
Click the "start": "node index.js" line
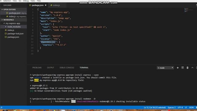[56, 30]
